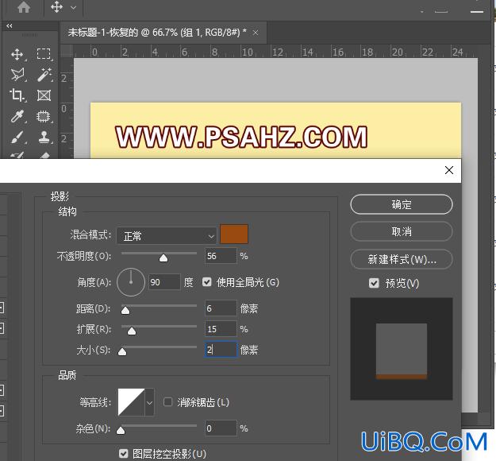Collapse the toolbar with double-arrow
The image size is (496, 461).
point(10,26)
